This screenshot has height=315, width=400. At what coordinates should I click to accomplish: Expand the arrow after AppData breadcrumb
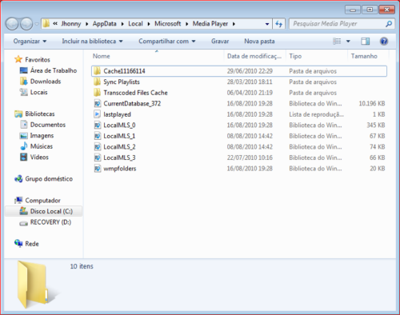coord(122,24)
